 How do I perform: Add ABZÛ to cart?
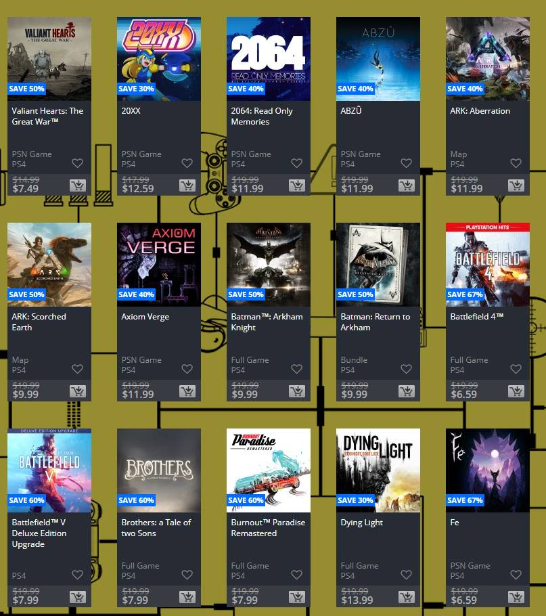pos(406,185)
